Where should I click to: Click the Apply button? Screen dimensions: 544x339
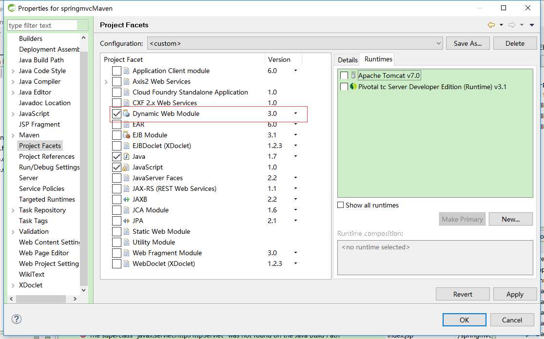[x=515, y=294]
